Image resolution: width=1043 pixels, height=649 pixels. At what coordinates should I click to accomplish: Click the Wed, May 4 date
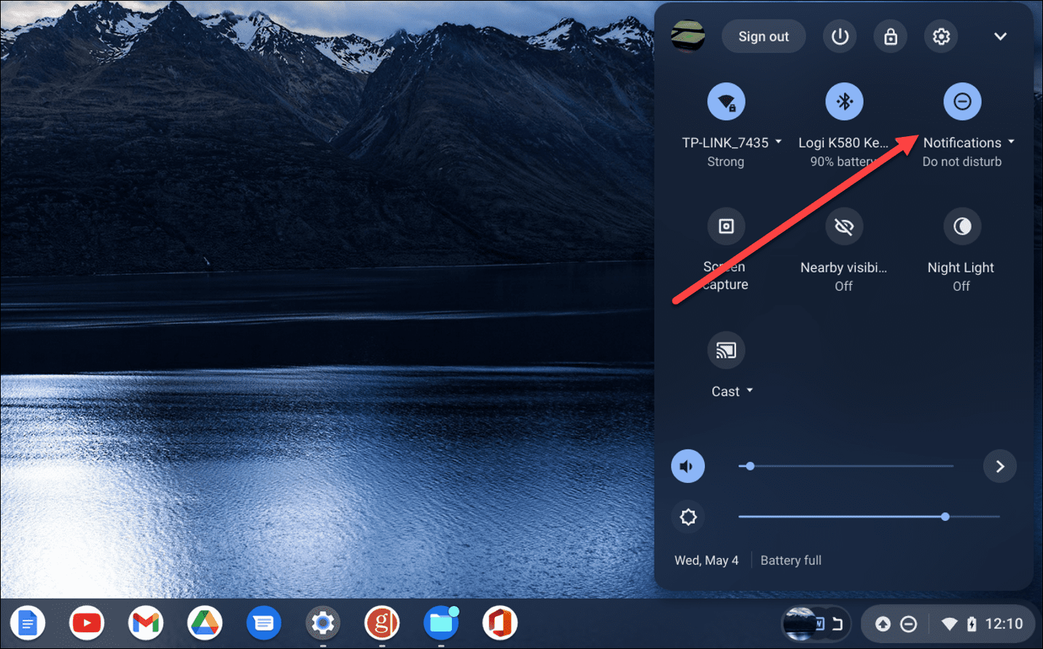(706, 560)
